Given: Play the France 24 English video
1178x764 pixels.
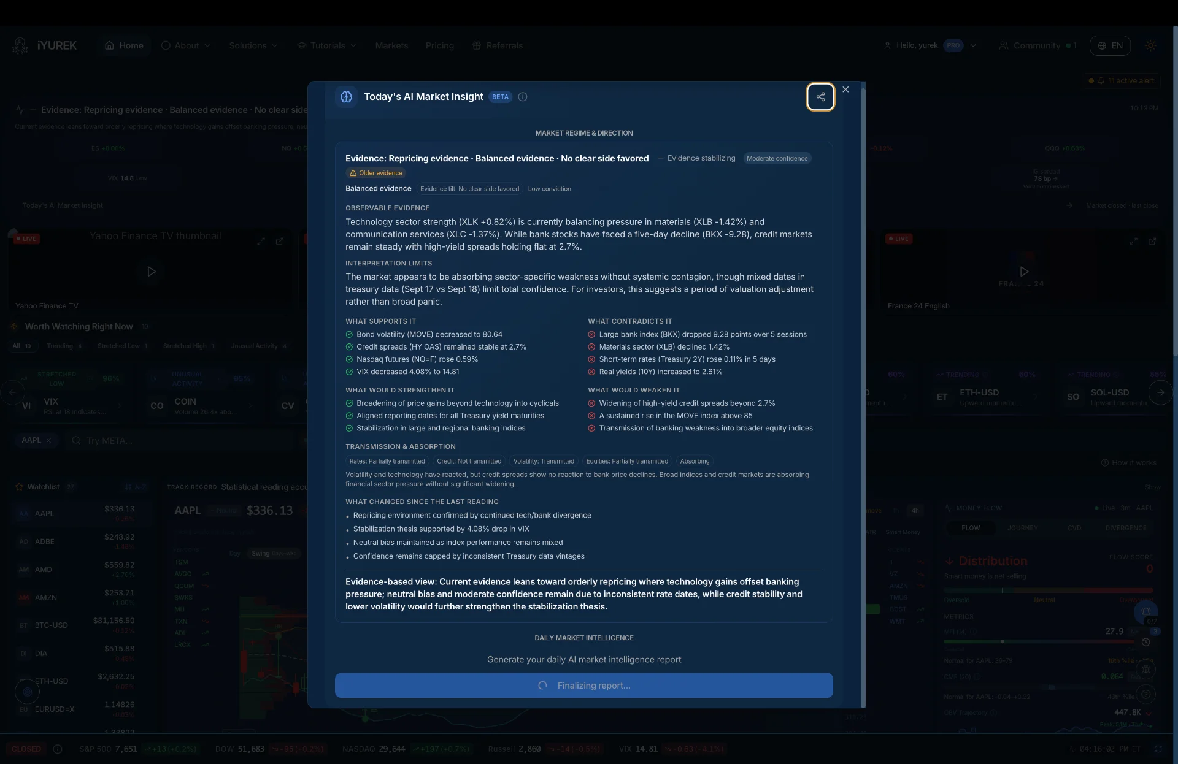Looking at the screenshot, I should pos(1024,272).
